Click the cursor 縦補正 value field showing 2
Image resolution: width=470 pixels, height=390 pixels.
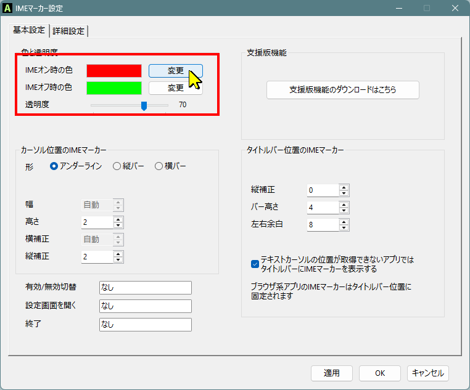click(97, 256)
